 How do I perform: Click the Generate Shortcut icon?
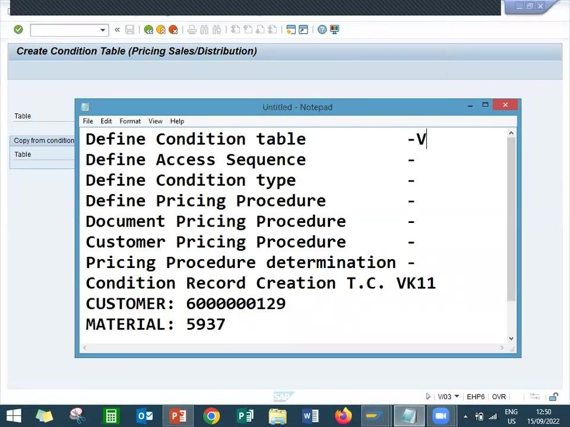click(303, 30)
